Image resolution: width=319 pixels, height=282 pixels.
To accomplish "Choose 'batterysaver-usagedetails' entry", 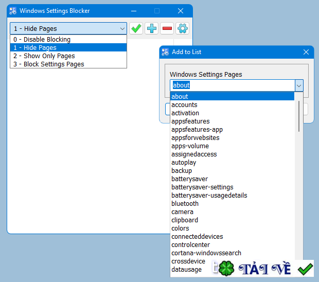I will point(232,196).
